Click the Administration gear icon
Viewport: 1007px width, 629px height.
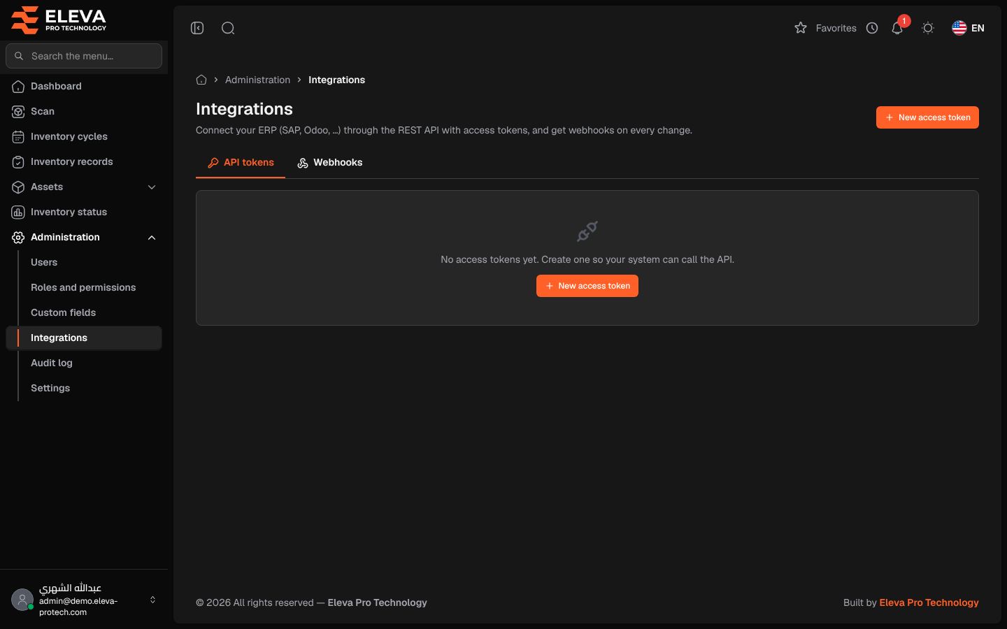click(x=18, y=237)
